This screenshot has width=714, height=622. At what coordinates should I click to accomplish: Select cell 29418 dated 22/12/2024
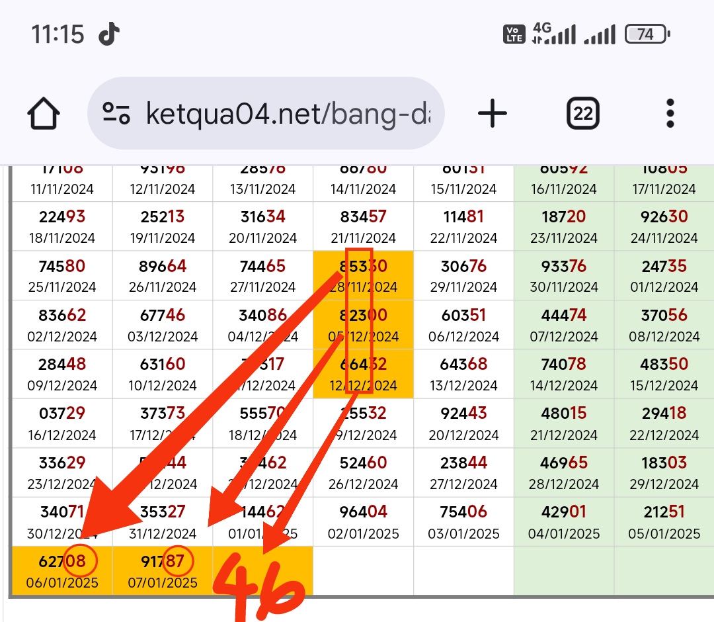coord(664,423)
